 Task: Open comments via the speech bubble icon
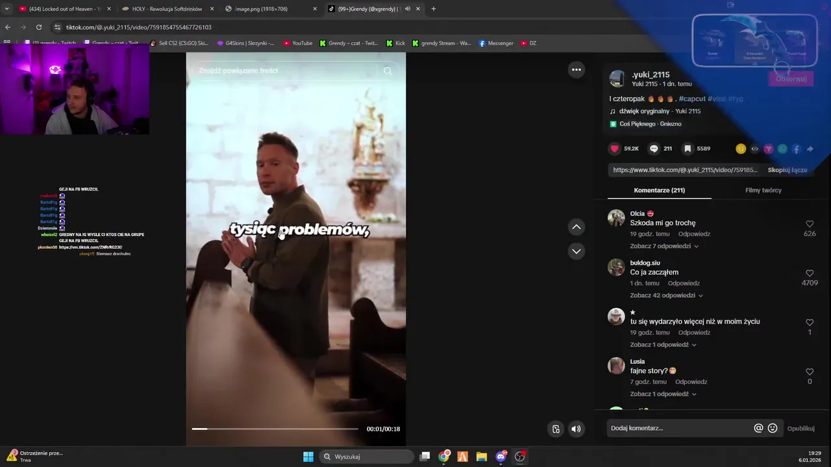654,149
